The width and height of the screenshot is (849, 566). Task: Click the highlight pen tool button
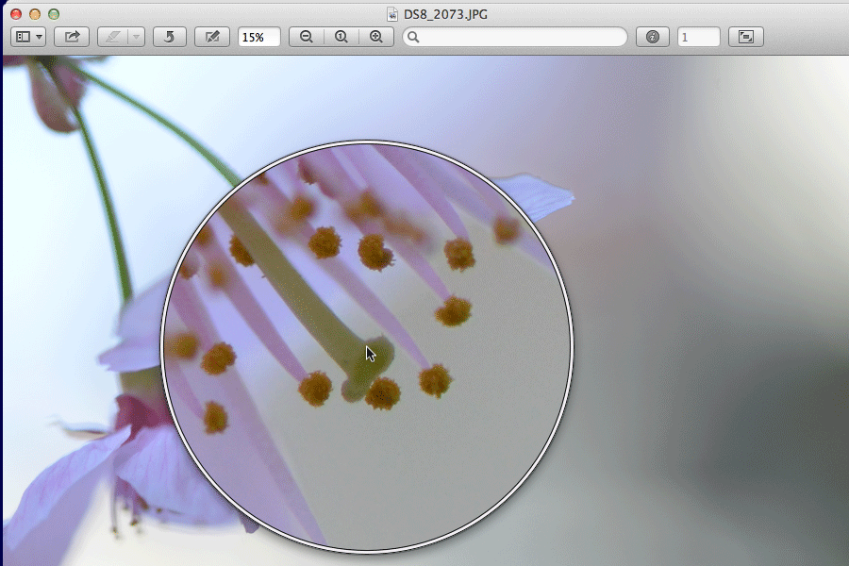click(112, 37)
